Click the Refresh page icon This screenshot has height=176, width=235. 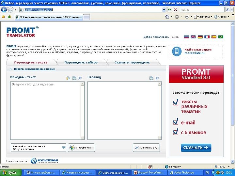point(169,10)
